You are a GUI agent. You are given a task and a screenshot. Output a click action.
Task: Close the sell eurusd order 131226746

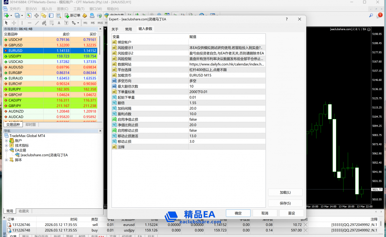click(305, 225)
